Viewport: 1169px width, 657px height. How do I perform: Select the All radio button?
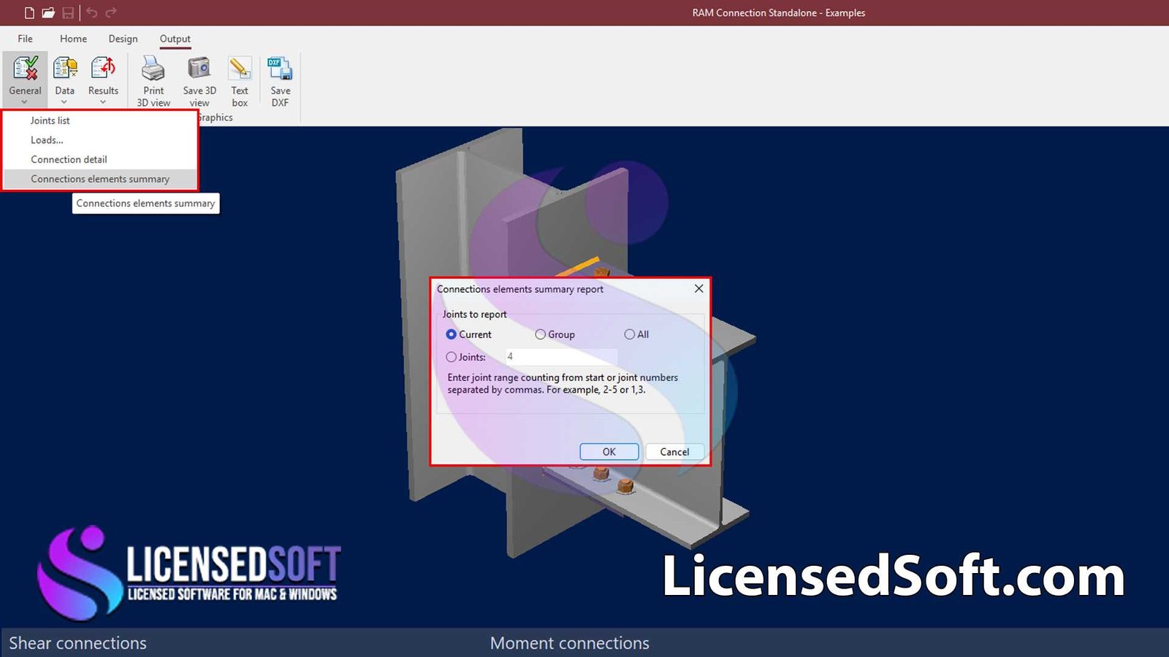click(629, 334)
